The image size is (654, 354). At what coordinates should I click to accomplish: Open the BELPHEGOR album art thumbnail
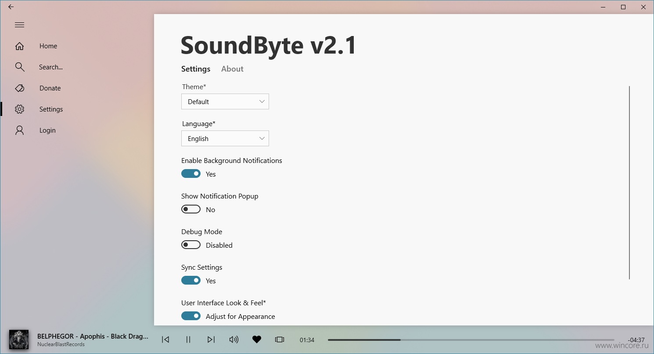click(x=19, y=340)
